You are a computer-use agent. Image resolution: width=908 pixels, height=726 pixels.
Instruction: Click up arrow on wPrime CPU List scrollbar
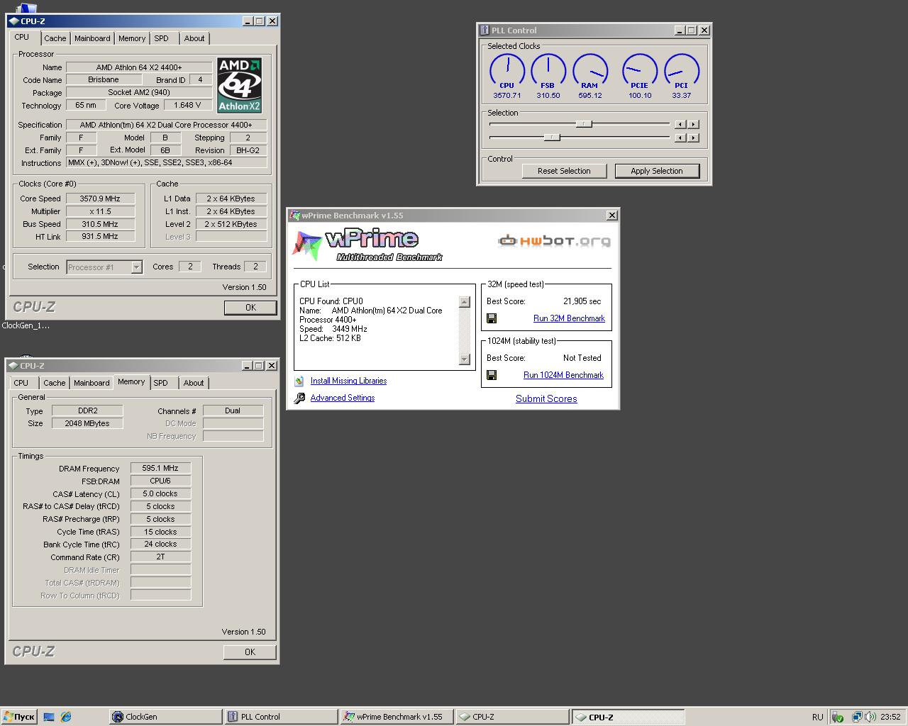(x=465, y=302)
